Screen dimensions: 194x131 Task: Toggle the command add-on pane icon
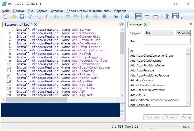tap(175, 16)
